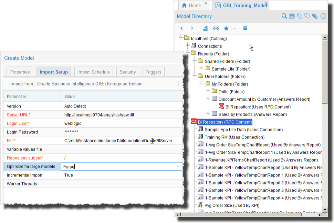Click the tag labels icon in Model Directory header
334x223 pixels.
300,16
